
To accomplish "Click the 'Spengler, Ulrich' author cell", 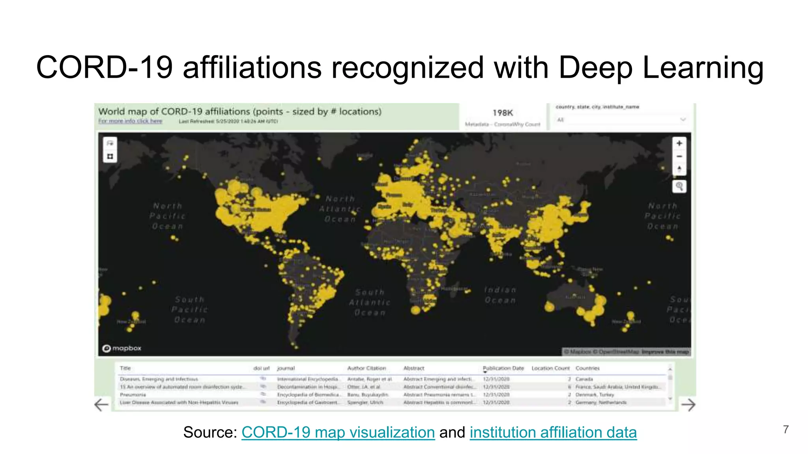I will pos(365,402).
